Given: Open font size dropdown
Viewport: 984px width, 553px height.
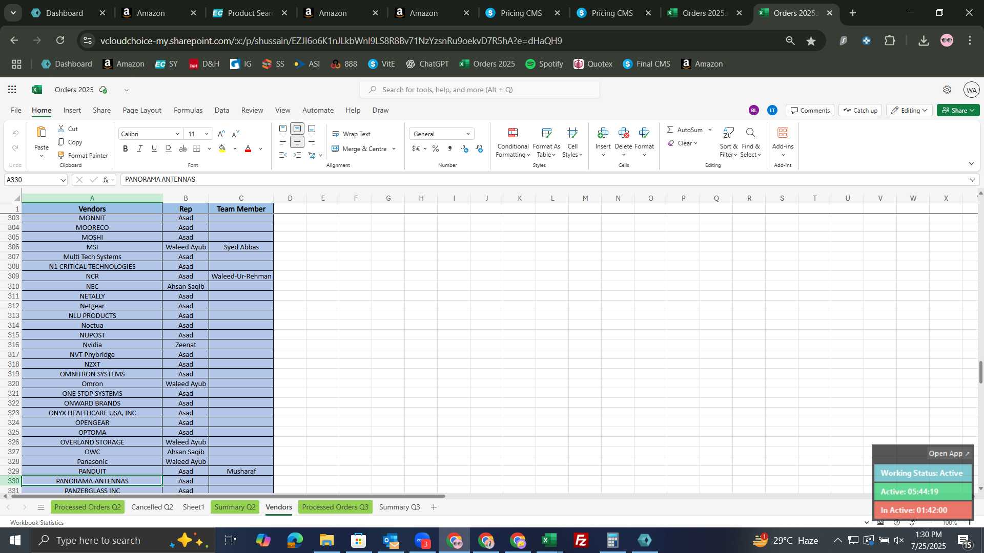Looking at the screenshot, I should click(207, 134).
